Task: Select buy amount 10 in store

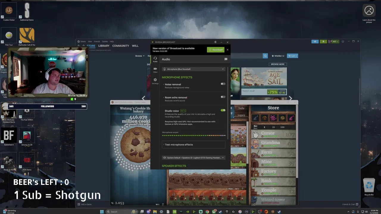Action: (273, 127)
